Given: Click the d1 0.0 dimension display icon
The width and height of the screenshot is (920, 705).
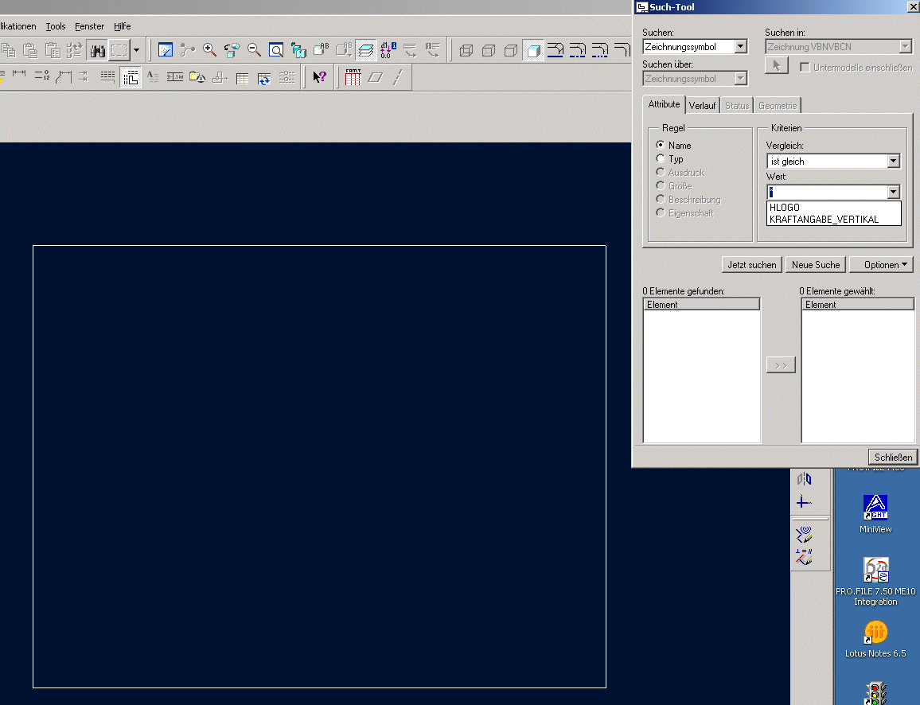Looking at the screenshot, I should (x=388, y=50).
